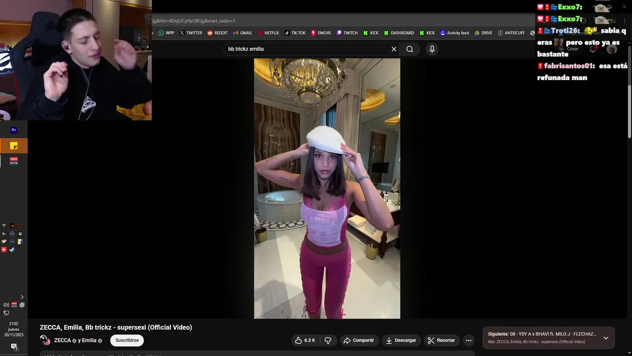
Task: Open the GMAIL bookmark
Action: pos(242,33)
